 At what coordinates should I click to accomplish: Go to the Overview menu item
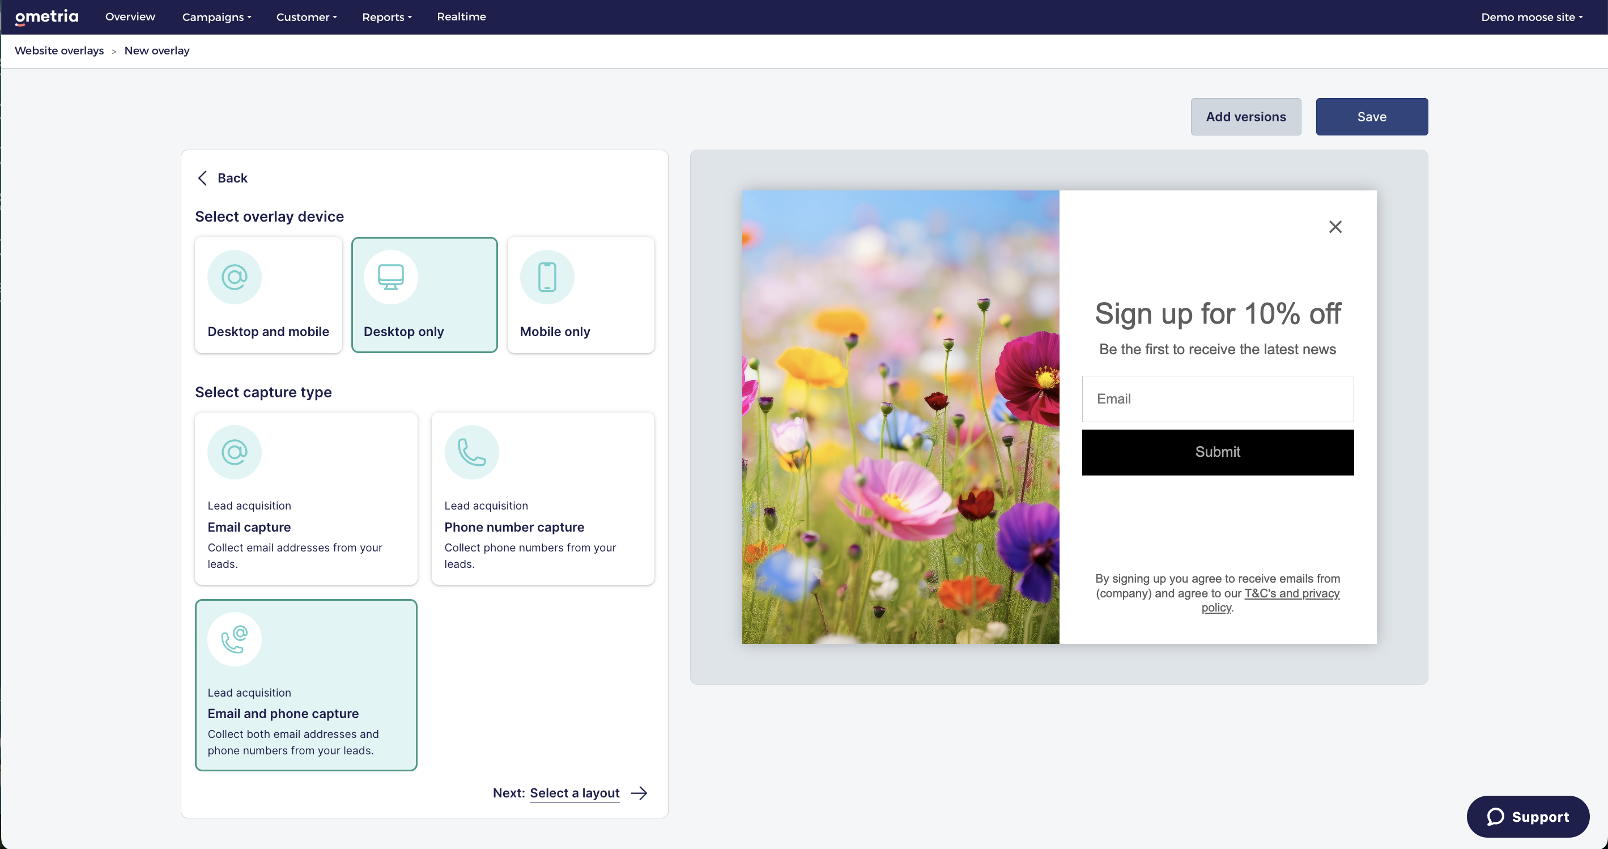click(x=130, y=17)
